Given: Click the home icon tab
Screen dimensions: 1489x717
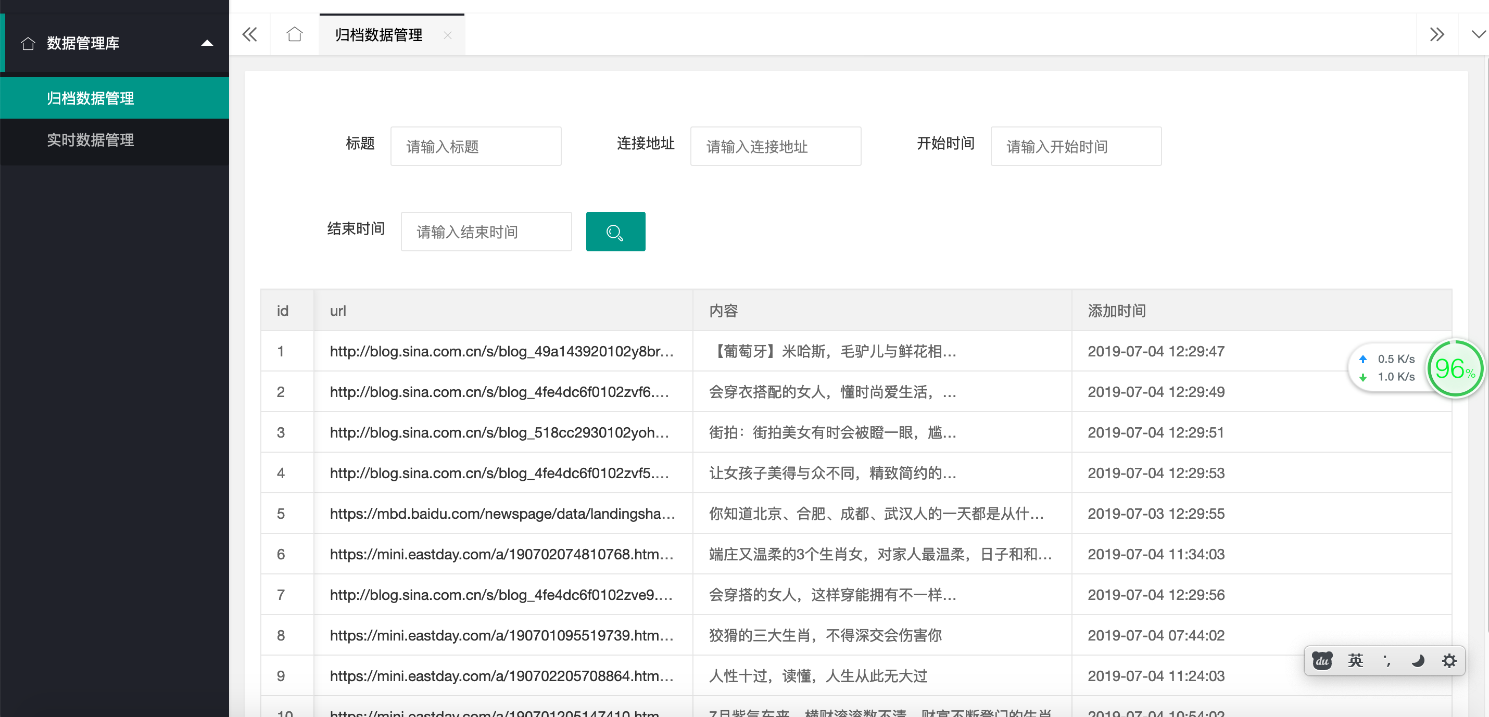Looking at the screenshot, I should coord(294,35).
